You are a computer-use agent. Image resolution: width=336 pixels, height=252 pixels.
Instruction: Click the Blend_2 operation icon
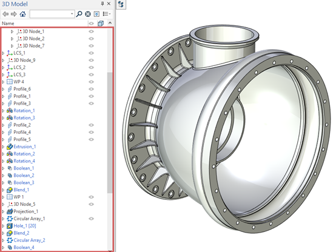(x=10, y=233)
